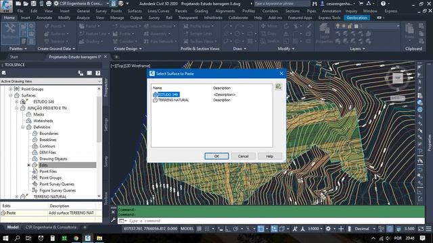
Task: Toggle snap mode in the status bar
Action: [207, 229]
